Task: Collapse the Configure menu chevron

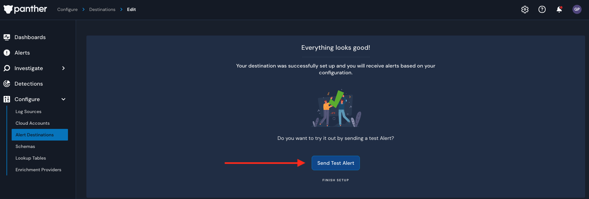Action: 63,99
